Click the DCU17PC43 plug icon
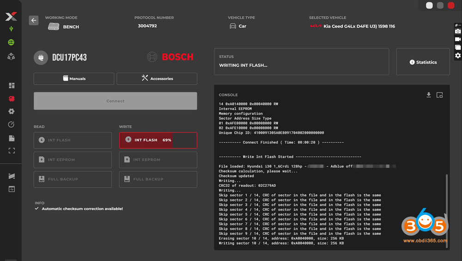The height and width of the screenshot is (261, 462). click(x=41, y=58)
